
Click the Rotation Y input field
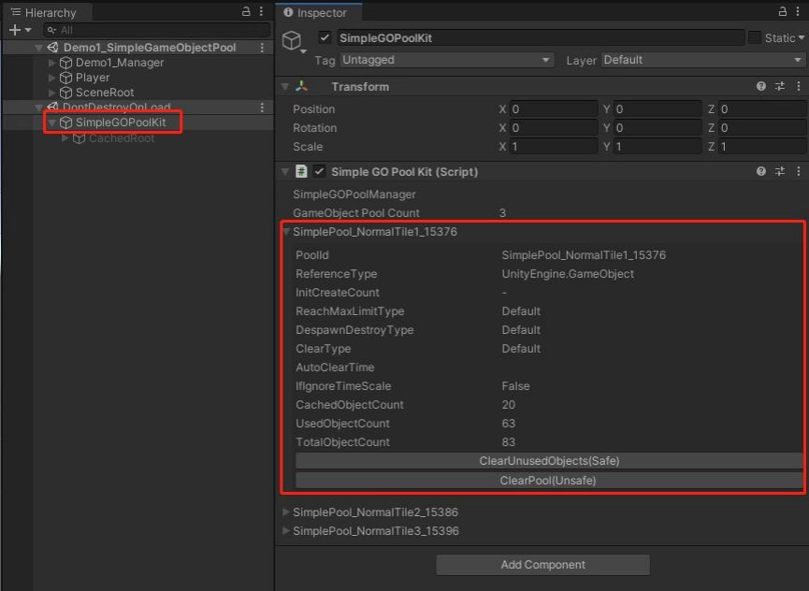tap(657, 128)
